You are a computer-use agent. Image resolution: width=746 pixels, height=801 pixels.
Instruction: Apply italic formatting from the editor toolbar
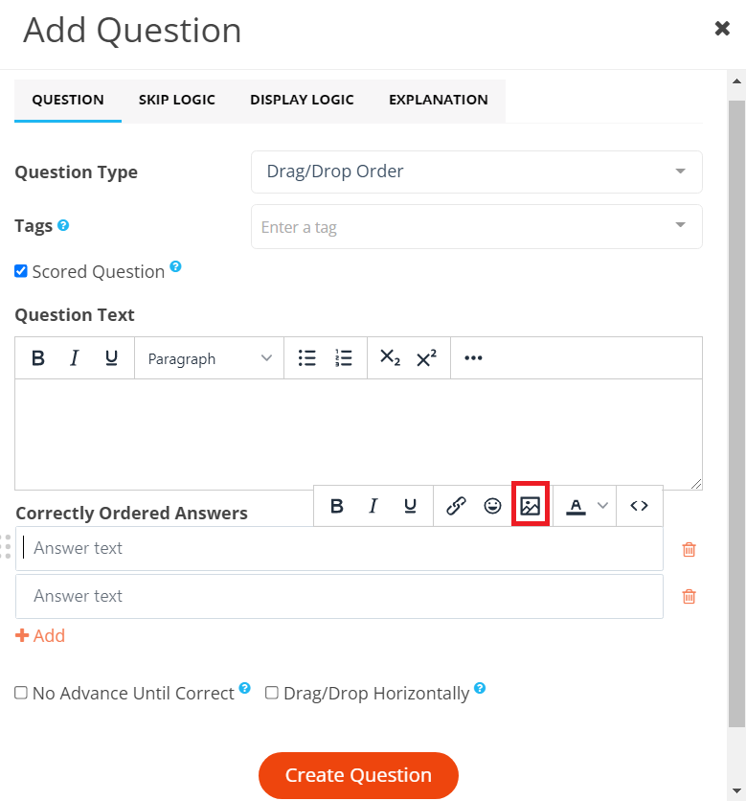pos(75,357)
